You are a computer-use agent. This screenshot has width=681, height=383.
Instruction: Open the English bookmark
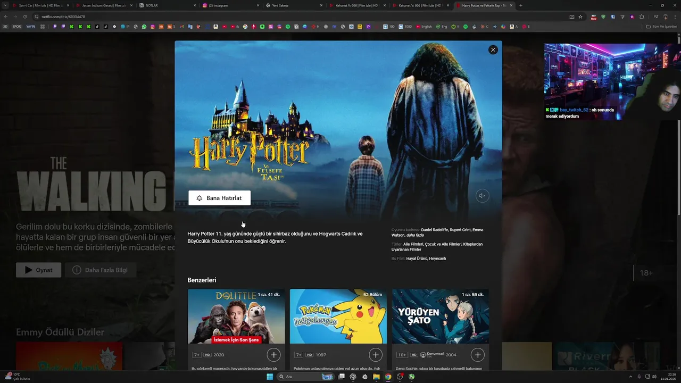(x=424, y=26)
